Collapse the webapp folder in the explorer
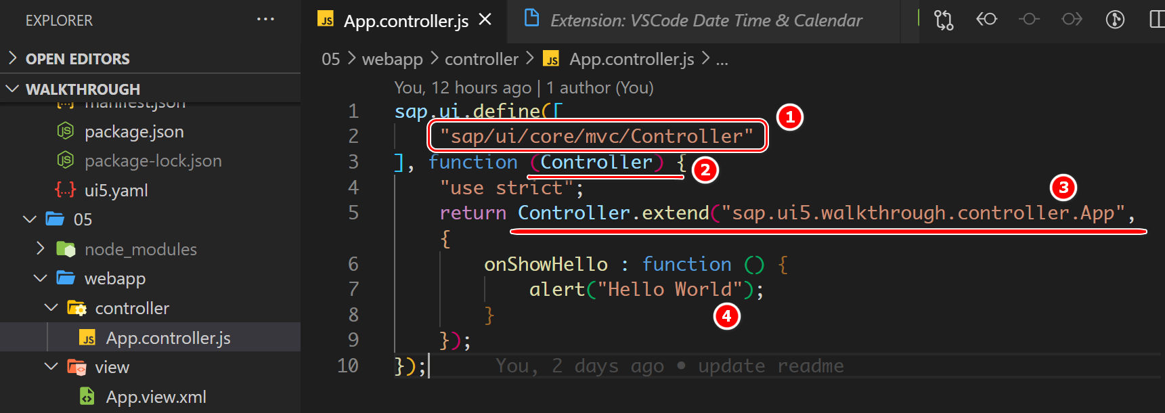 [40, 278]
